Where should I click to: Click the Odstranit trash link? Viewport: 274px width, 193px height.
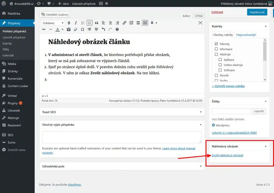tap(217, 12)
